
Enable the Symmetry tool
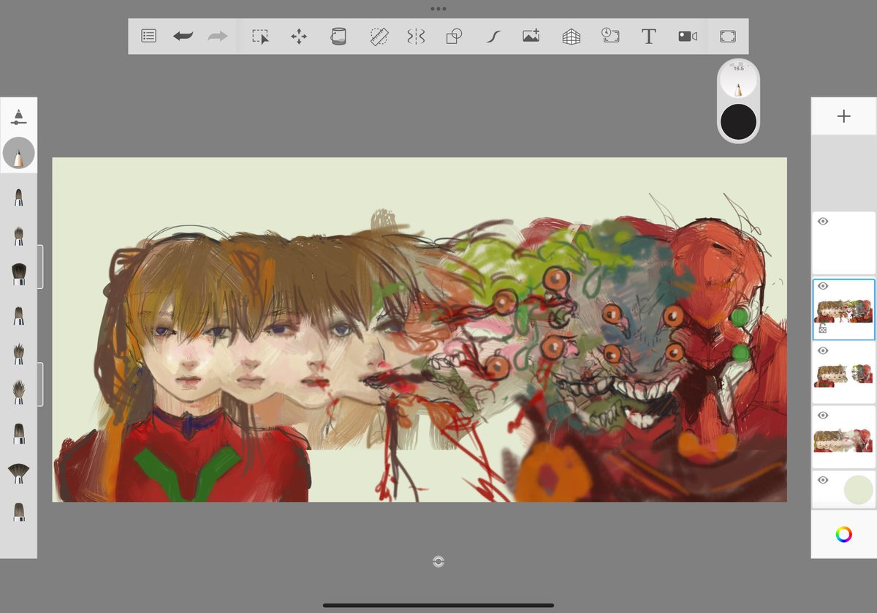point(416,37)
